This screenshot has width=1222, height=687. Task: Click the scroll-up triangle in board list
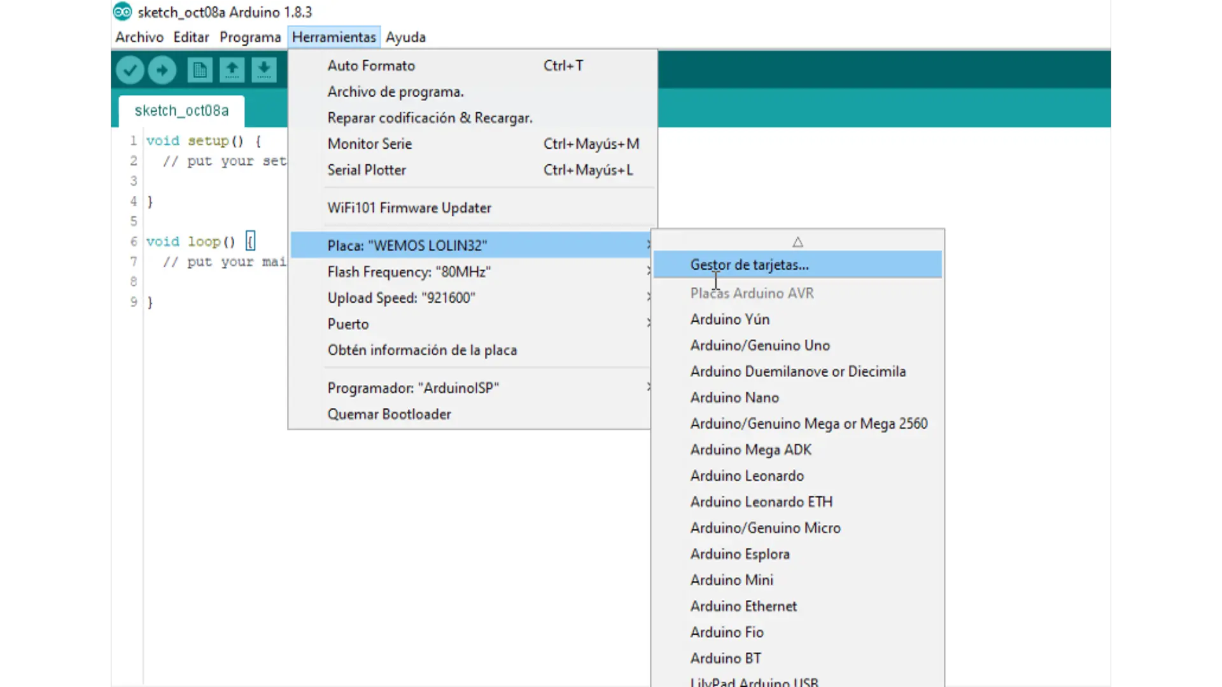797,242
